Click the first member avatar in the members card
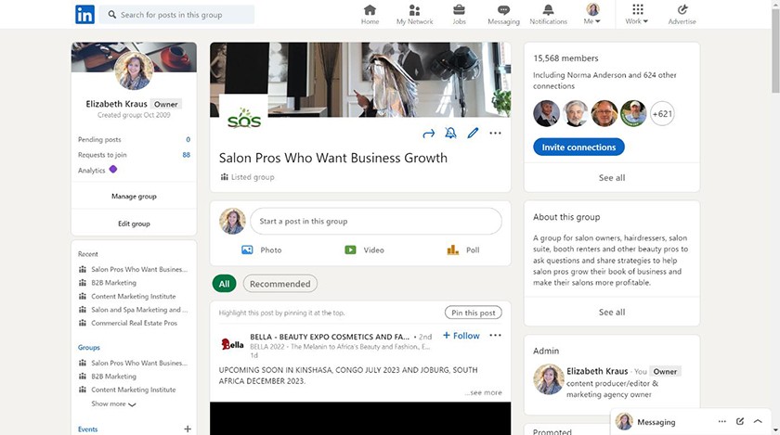This screenshot has height=435, width=780. (x=546, y=114)
